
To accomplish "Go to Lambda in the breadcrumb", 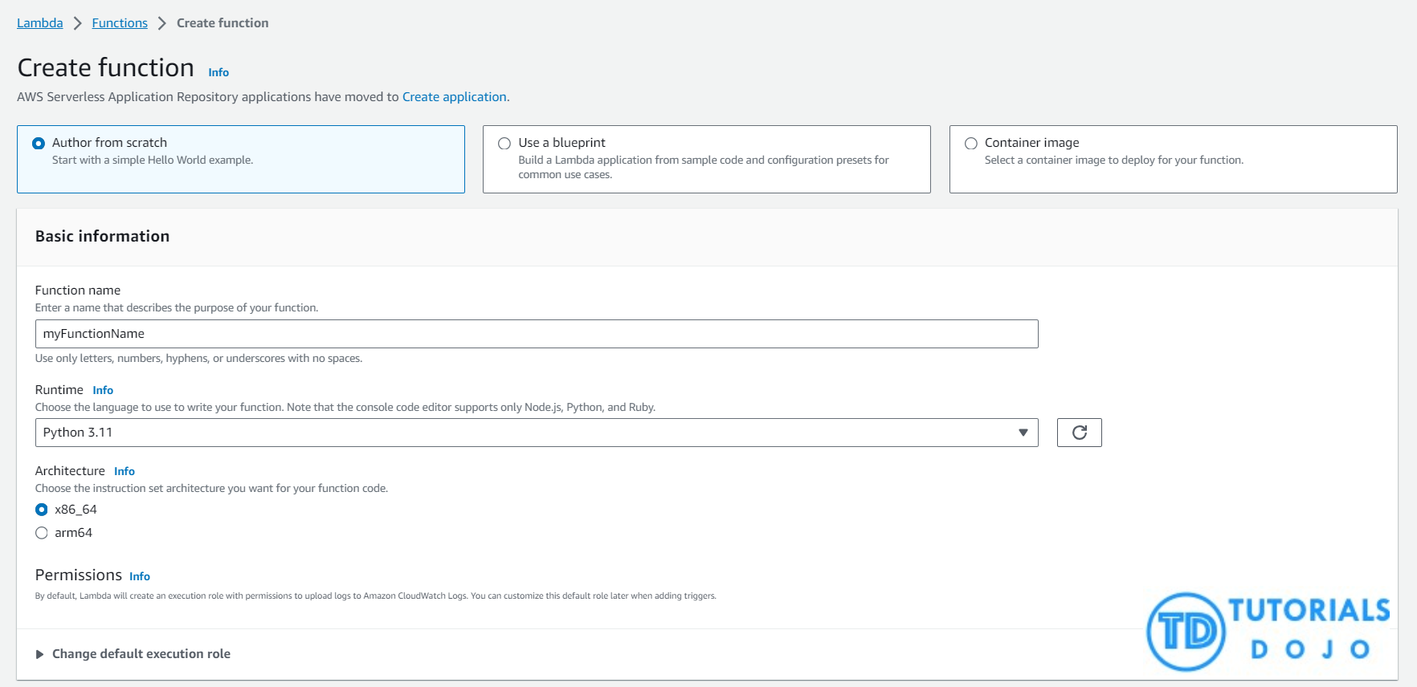I will (40, 23).
